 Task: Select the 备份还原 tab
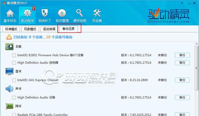point(68,29)
